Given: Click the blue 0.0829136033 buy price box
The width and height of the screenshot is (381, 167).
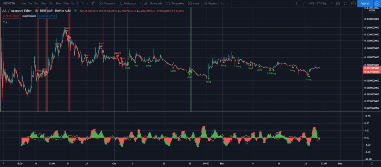Looking at the screenshot, I should tap(46, 16).
